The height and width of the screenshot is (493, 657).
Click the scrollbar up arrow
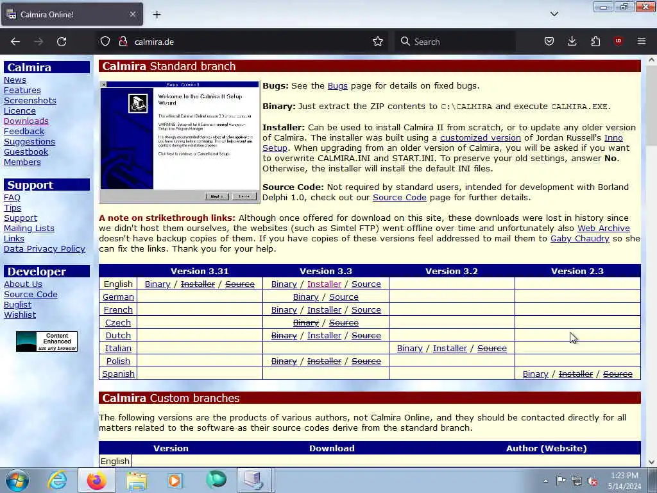click(651, 60)
